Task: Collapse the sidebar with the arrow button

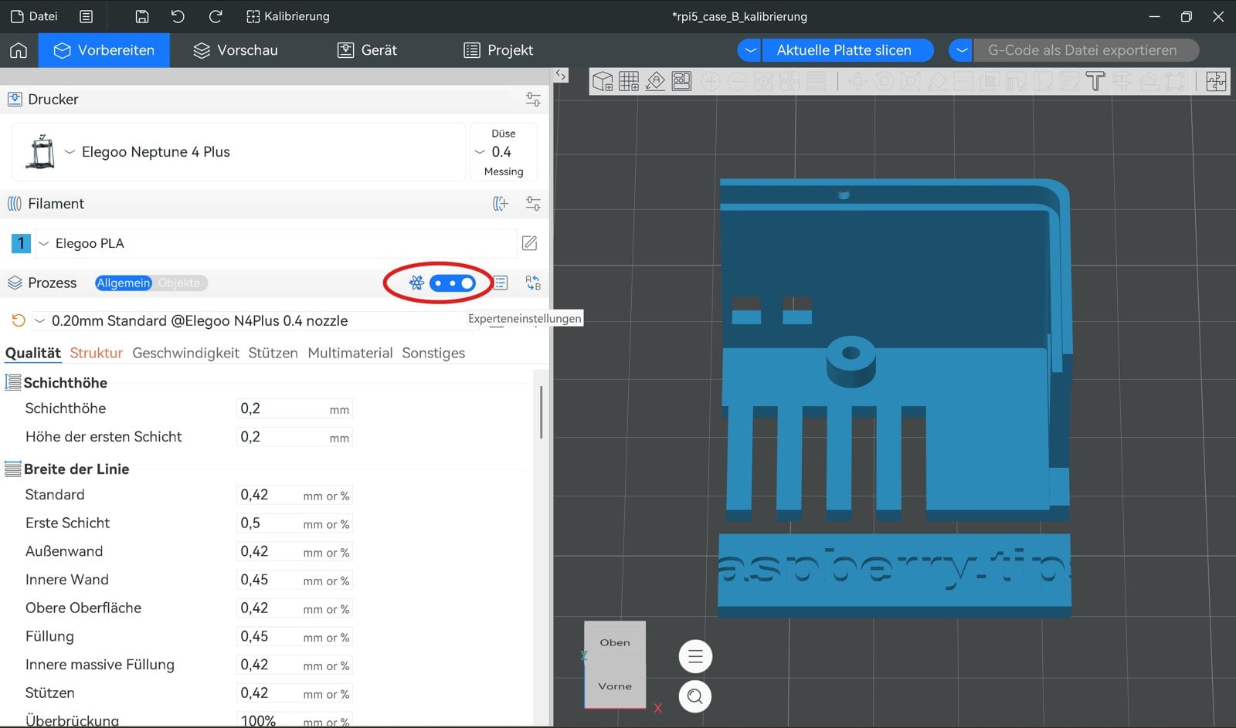Action: tap(562, 76)
